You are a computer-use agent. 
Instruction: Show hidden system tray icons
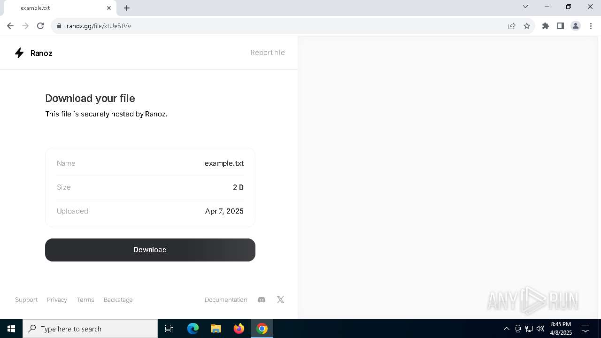507,329
